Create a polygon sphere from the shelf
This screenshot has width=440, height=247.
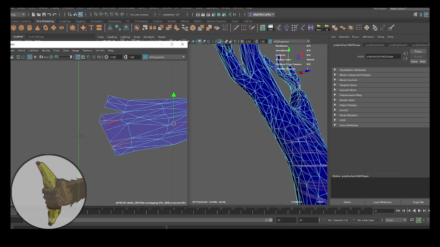14,28
